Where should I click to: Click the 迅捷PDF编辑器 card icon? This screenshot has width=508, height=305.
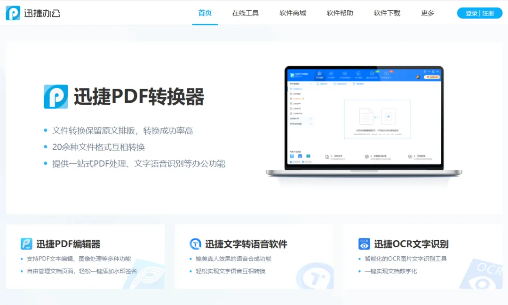pyautogui.click(x=26, y=244)
